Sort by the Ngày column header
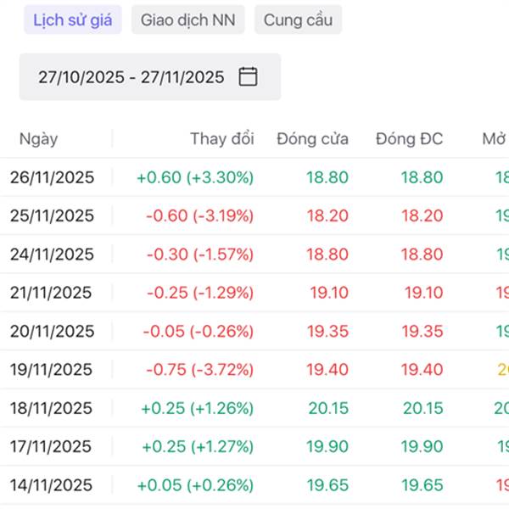This screenshot has width=509, height=509. [39, 139]
